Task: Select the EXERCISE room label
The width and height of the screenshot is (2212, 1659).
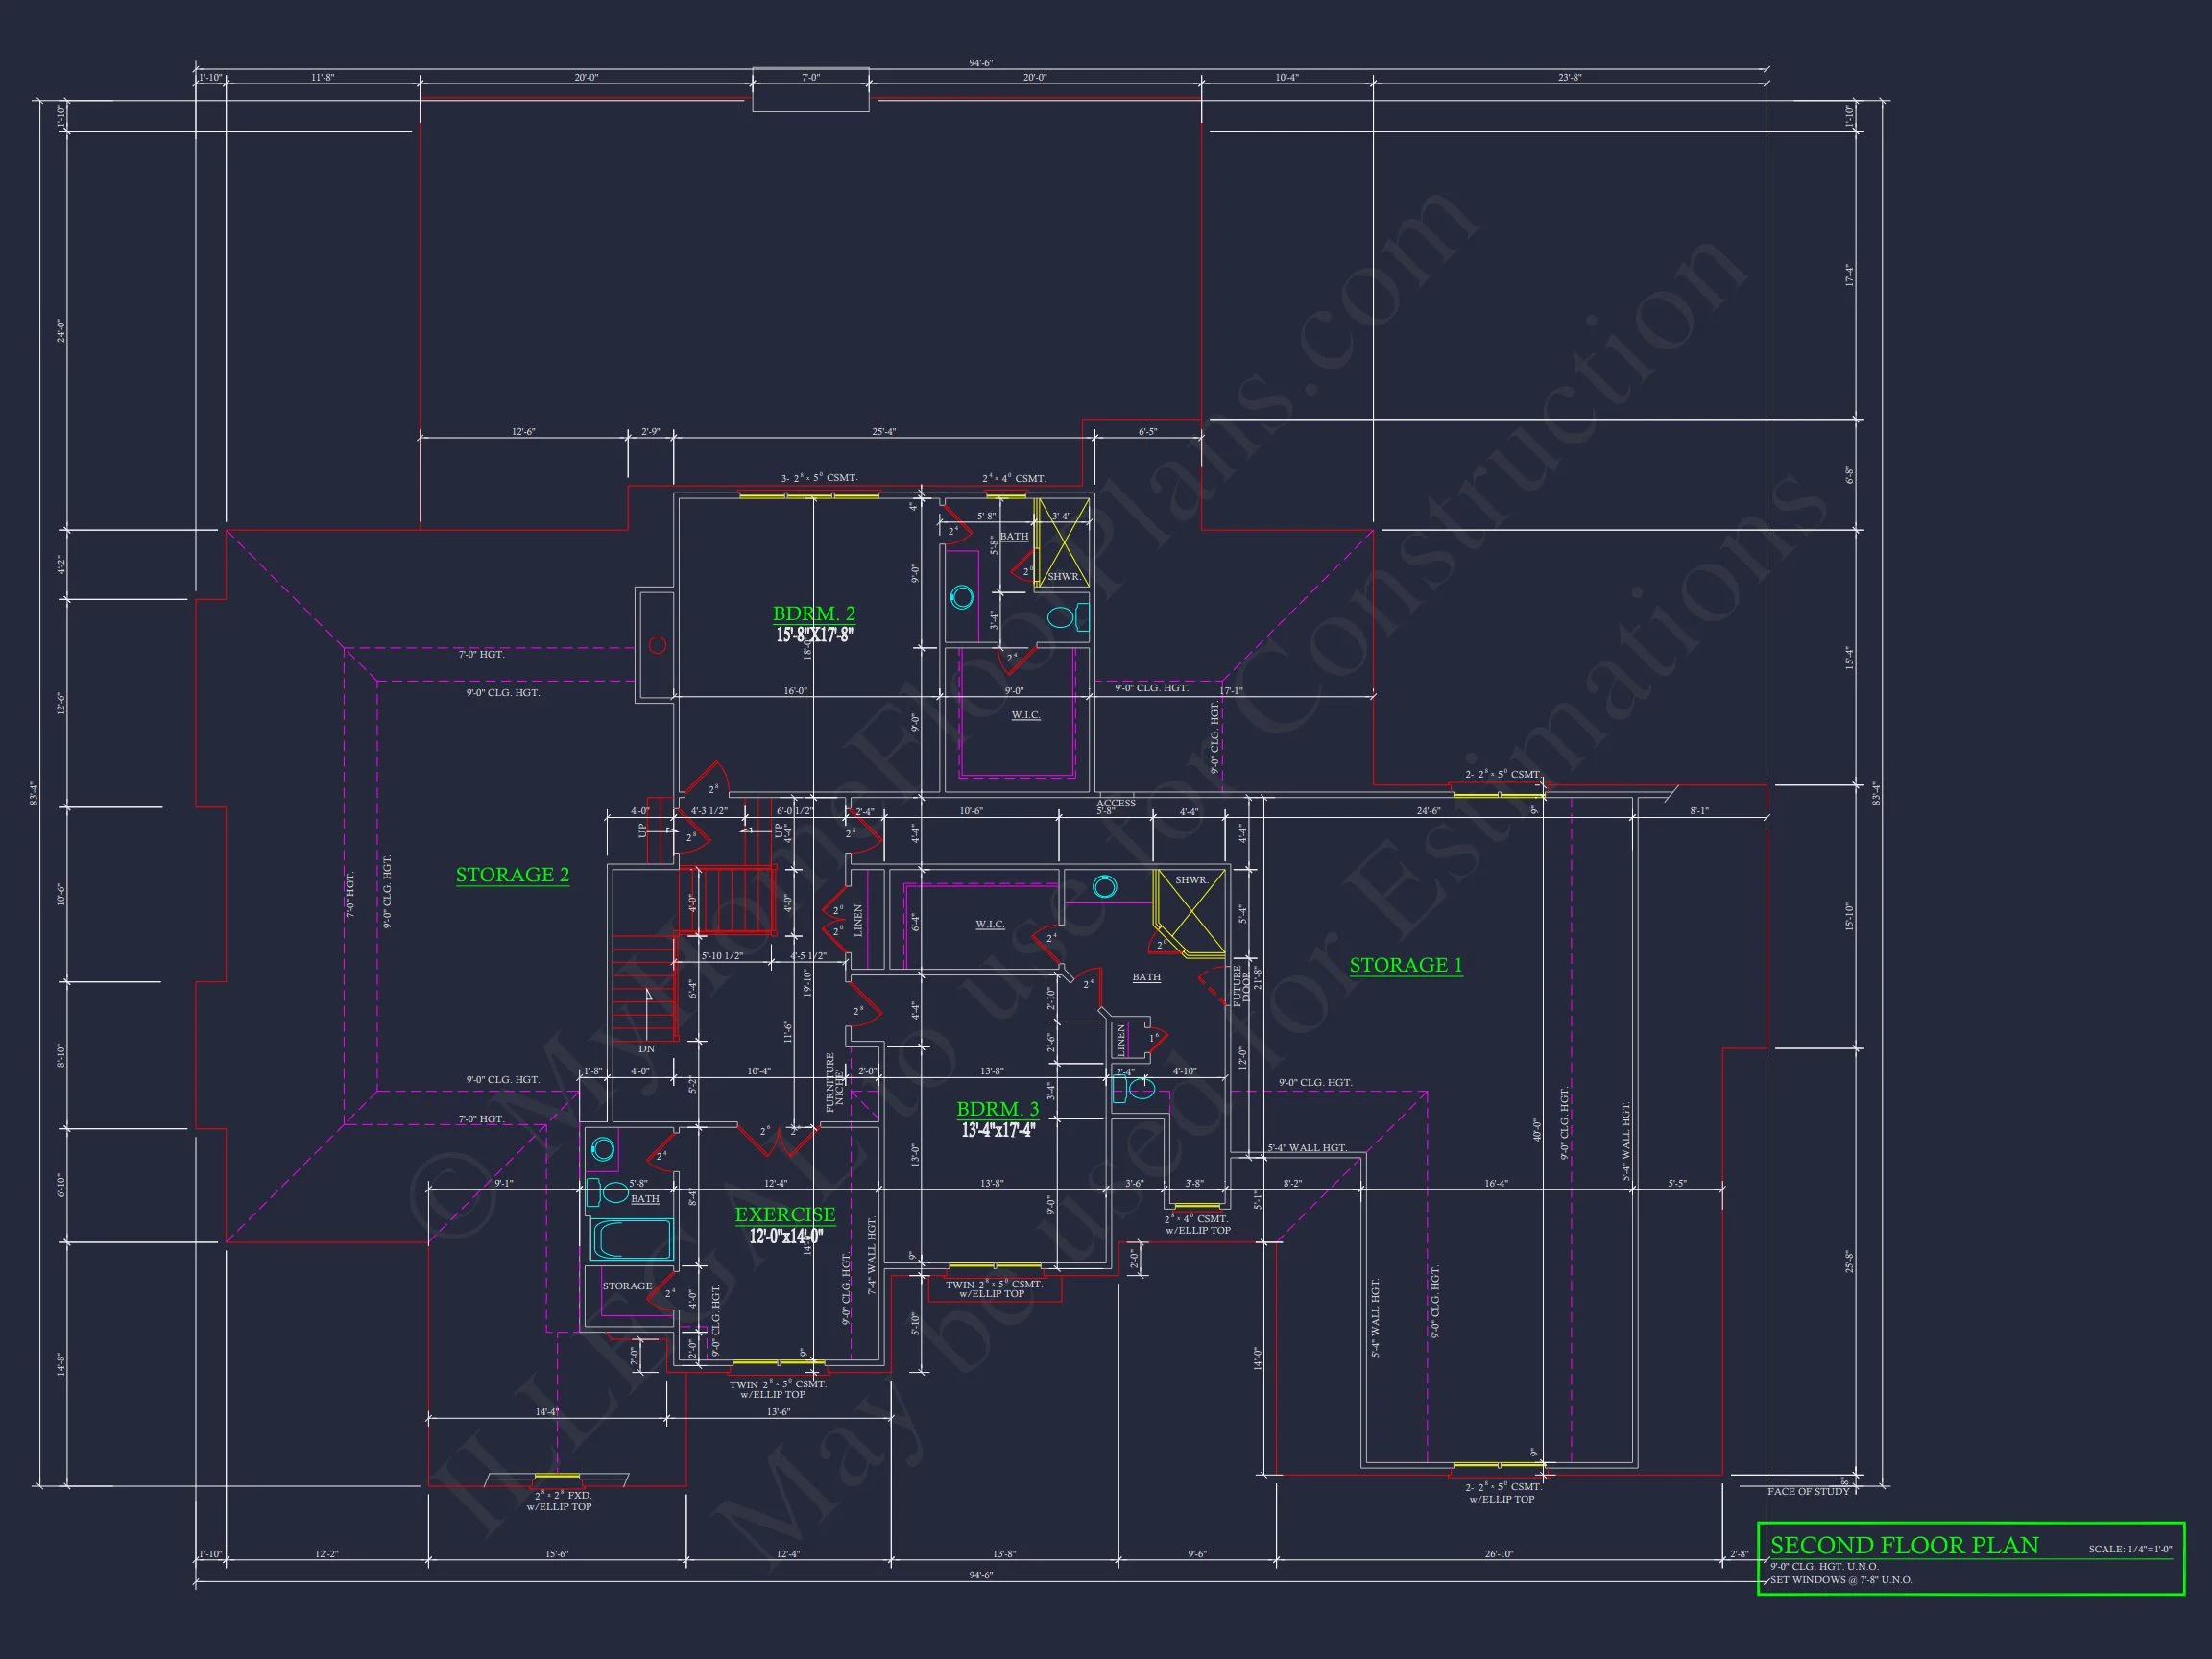Action: [x=785, y=1215]
